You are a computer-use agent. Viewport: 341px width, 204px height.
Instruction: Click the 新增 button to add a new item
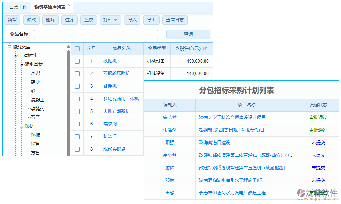(12, 20)
